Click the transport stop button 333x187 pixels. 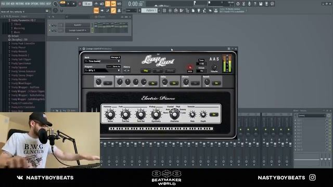[x=74, y=4]
